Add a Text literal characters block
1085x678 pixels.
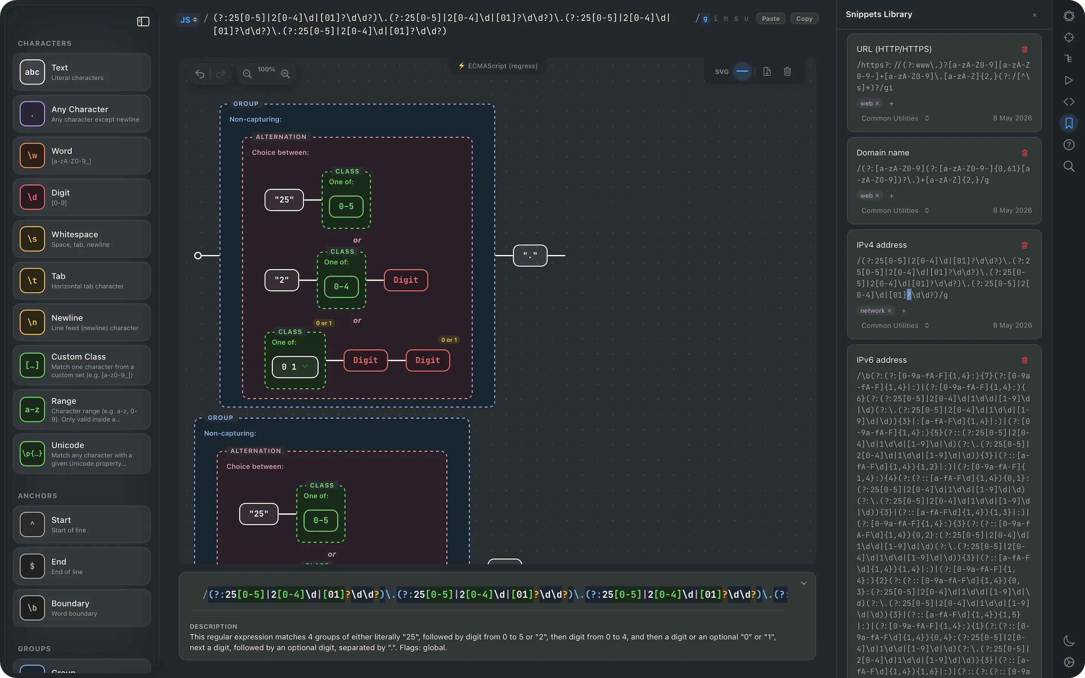[x=82, y=72]
